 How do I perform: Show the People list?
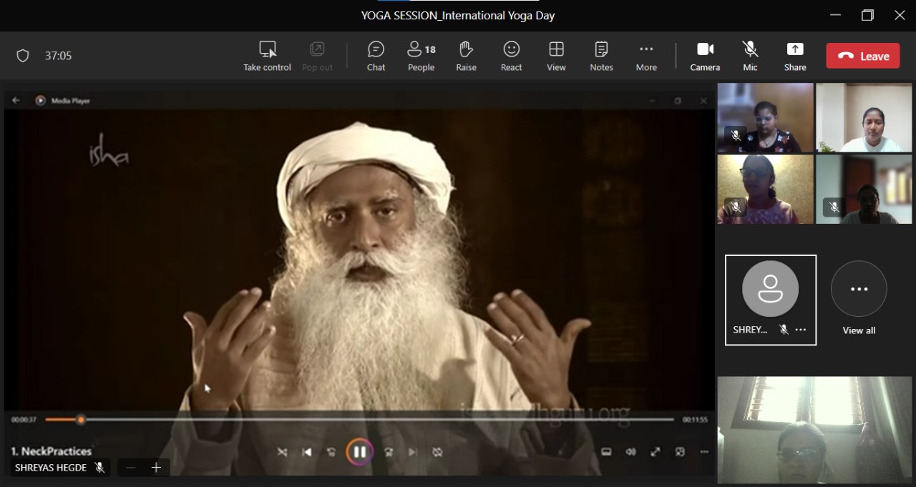tap(422, 56)
